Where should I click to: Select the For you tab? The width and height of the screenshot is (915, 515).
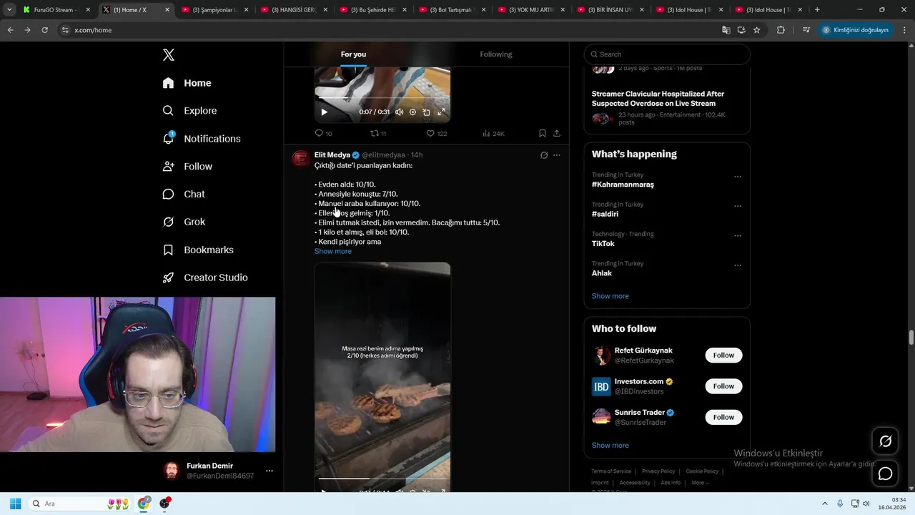point(353,54)
